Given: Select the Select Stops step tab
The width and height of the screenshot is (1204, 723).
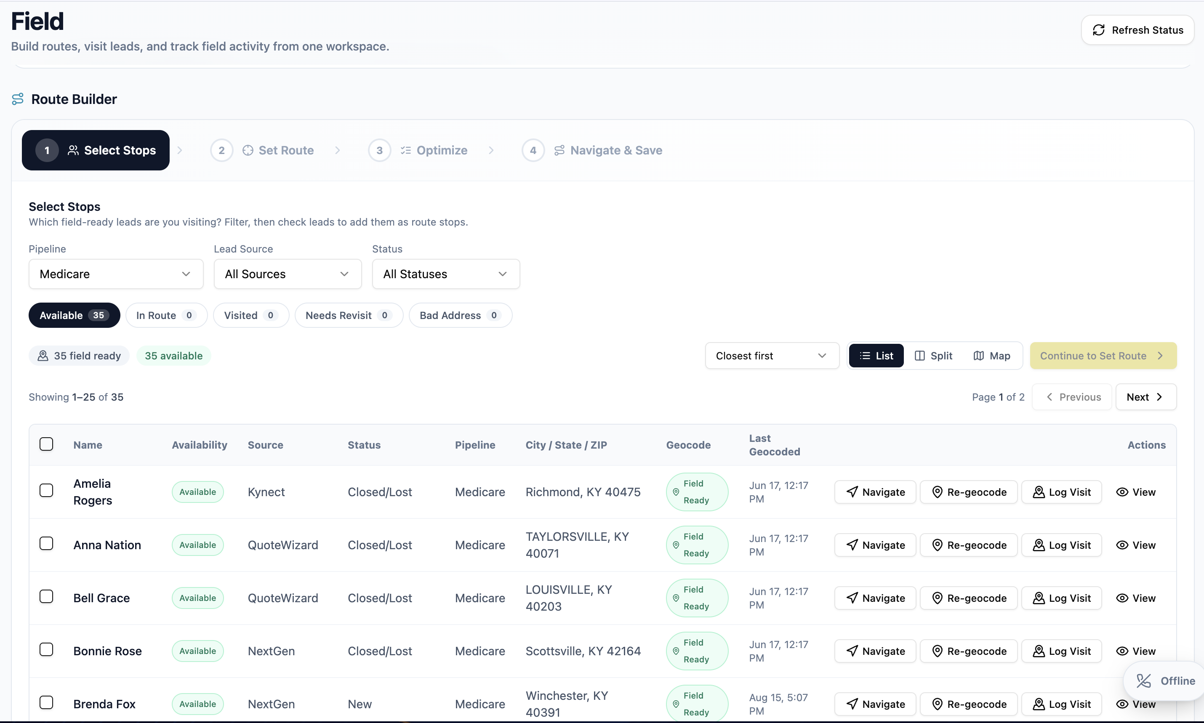Looking at the screenshot, I should tap(96, 150).
